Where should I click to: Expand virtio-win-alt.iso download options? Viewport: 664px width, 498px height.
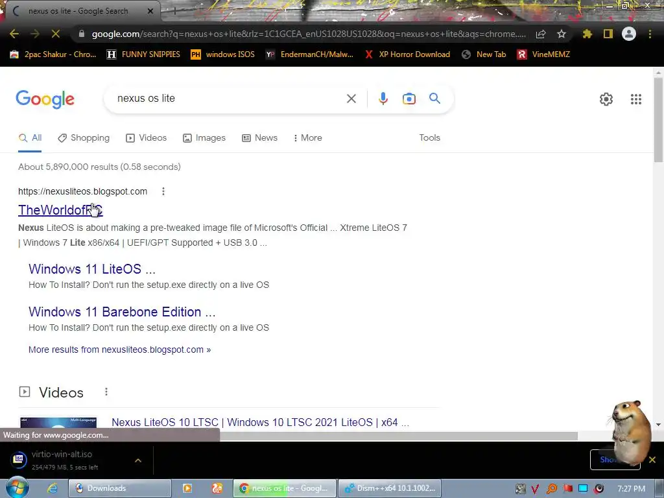(x=138, y=460)
